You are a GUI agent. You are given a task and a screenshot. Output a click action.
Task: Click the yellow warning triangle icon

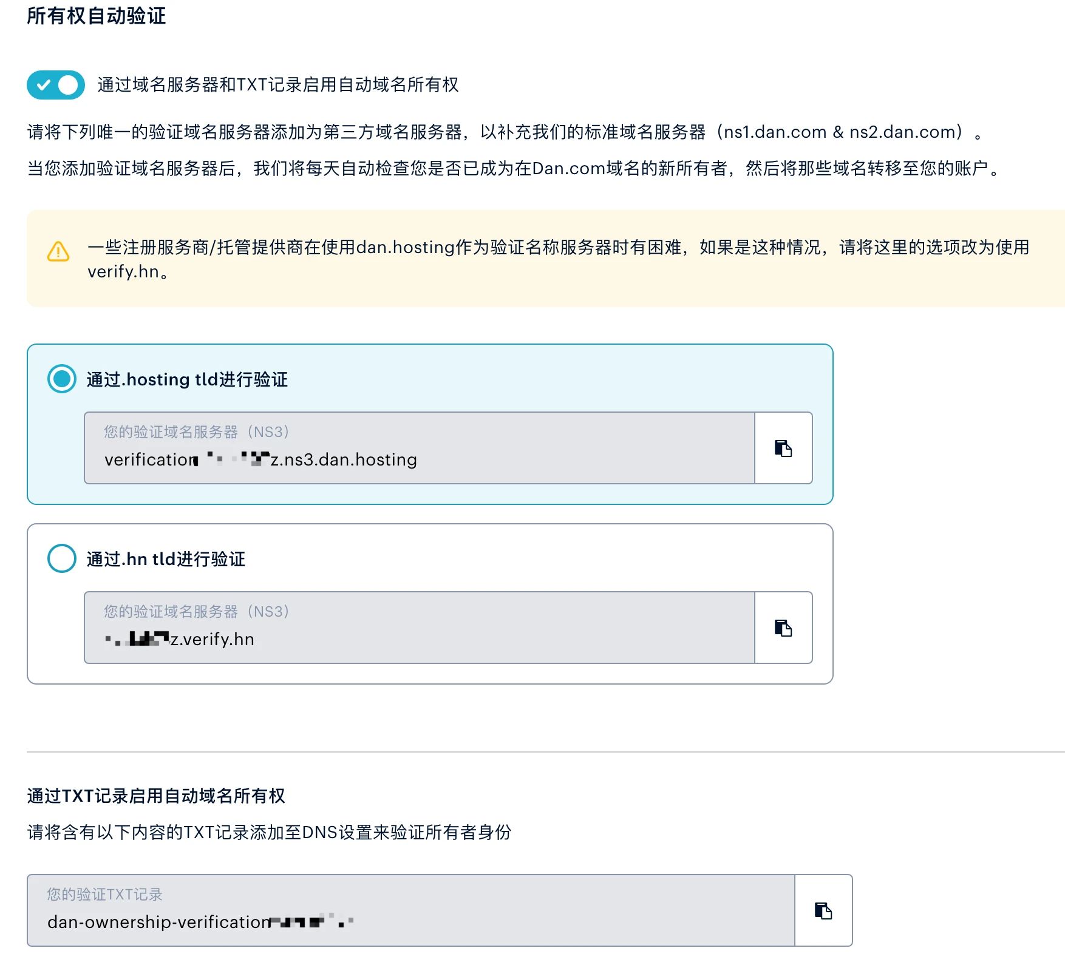click(x=58, y=251)
